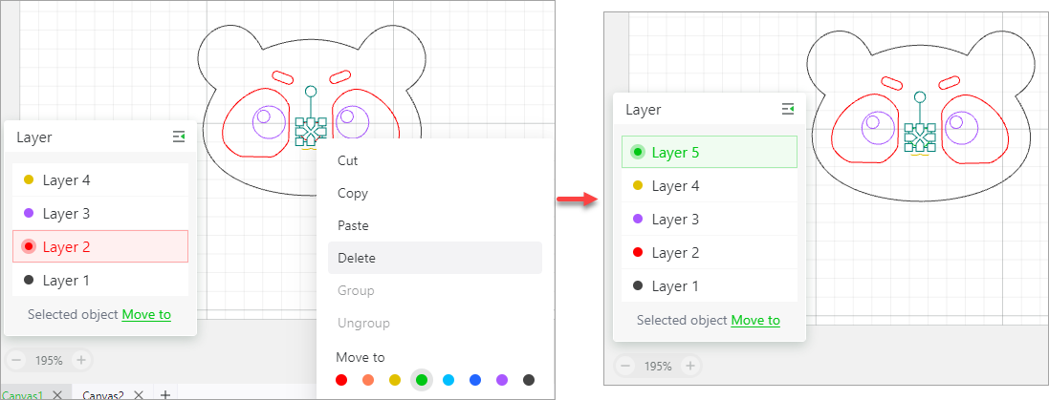Select Layer 3 in right panel

[710, 219]
